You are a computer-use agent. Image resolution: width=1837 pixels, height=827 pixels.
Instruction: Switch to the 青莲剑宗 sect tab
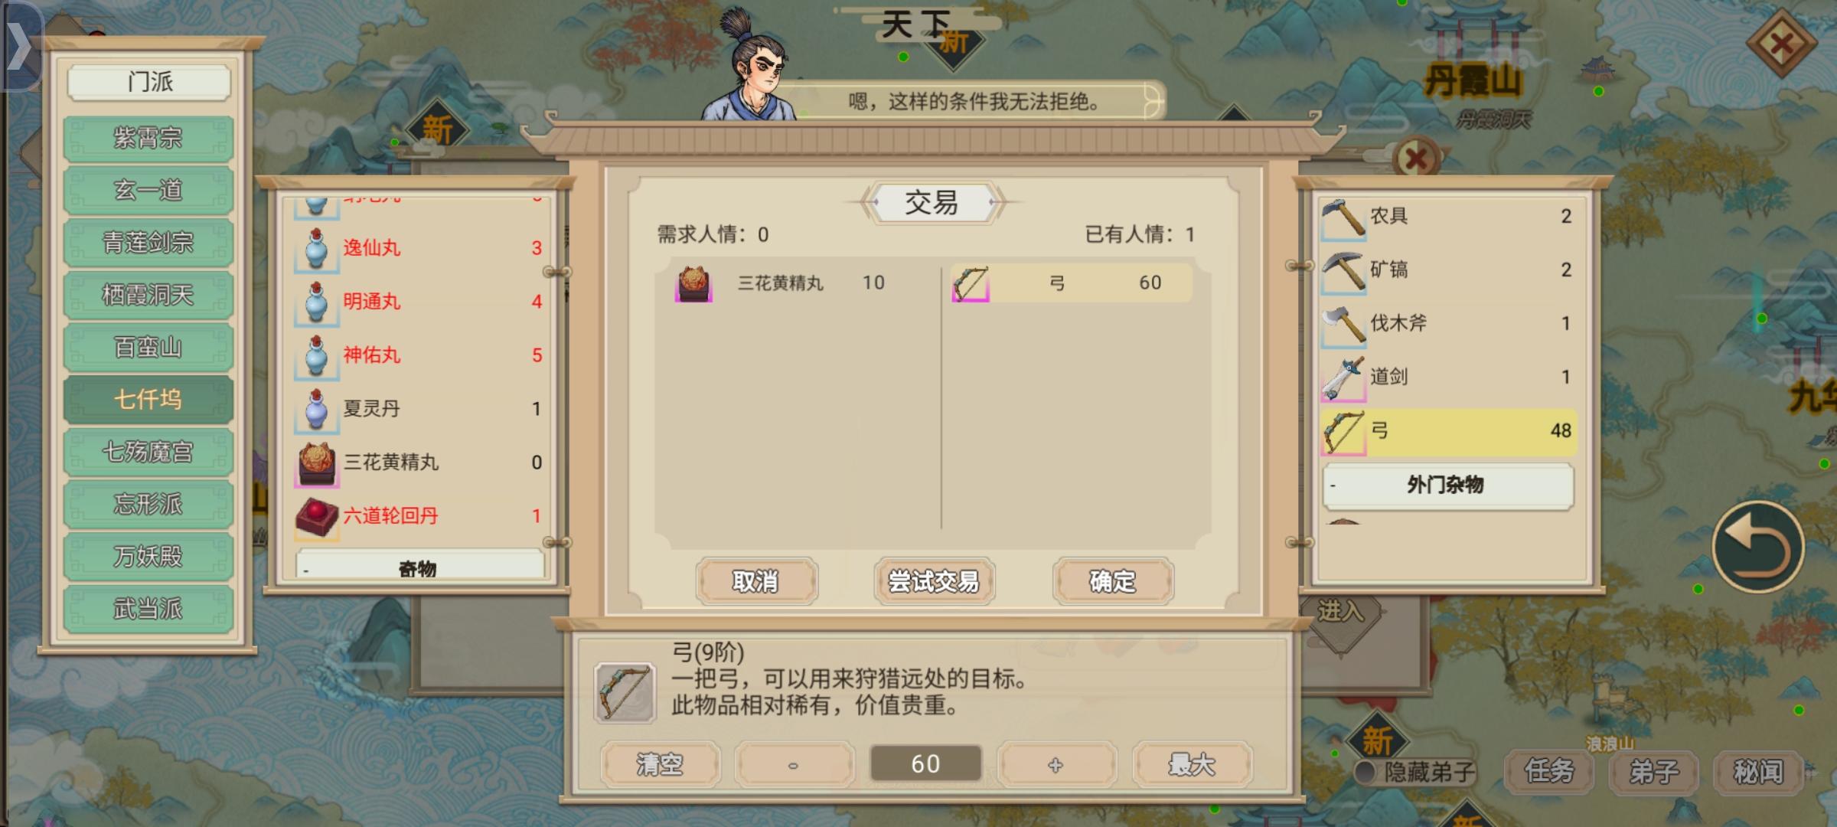point(148,243)
